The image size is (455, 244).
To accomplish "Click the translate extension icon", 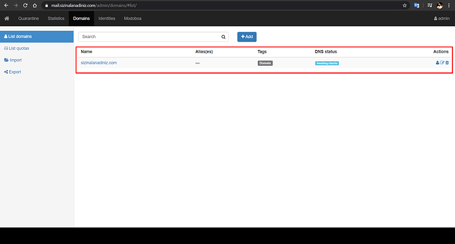I will (x=417, y=5).
